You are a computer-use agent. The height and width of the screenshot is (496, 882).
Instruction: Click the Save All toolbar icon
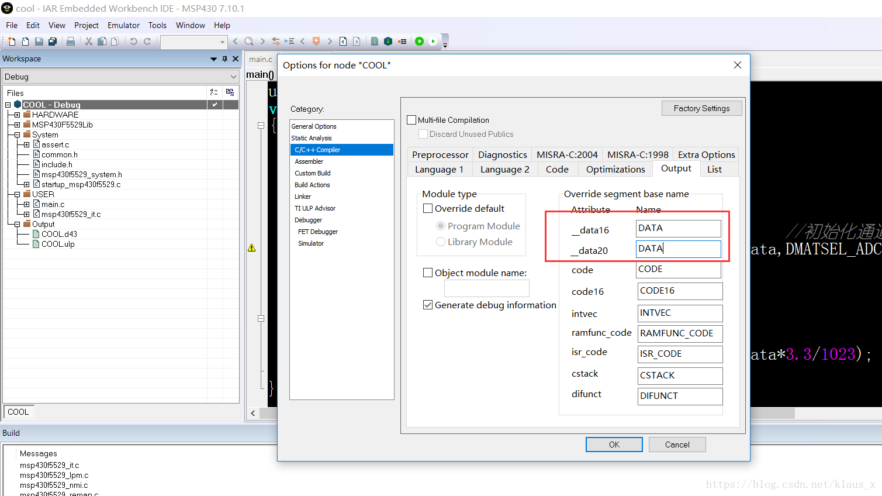point(52,42)
